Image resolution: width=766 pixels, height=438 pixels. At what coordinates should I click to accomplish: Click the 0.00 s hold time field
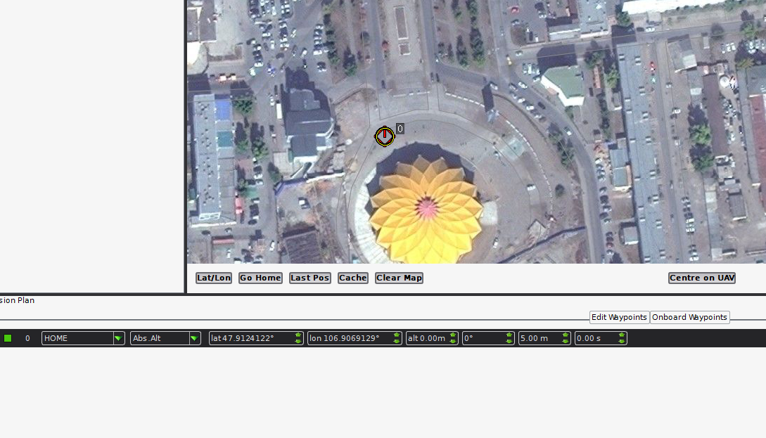coord(601,338)
